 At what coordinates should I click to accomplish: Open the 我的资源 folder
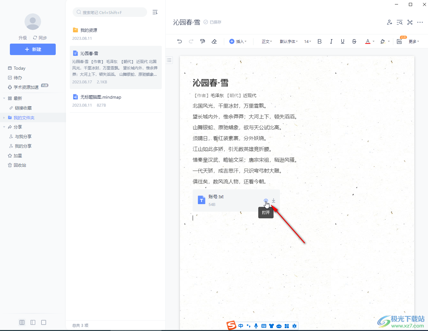[x=116, y=34]
